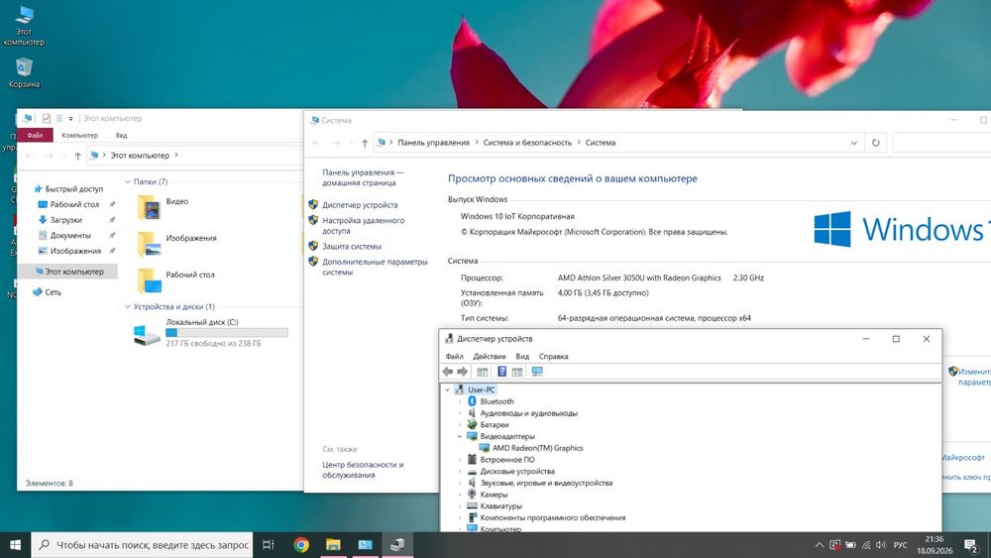
Task: Switch to the Компьютер ribbon tab in Explorer
Action: pyautogui.click(x=79, y=135)
